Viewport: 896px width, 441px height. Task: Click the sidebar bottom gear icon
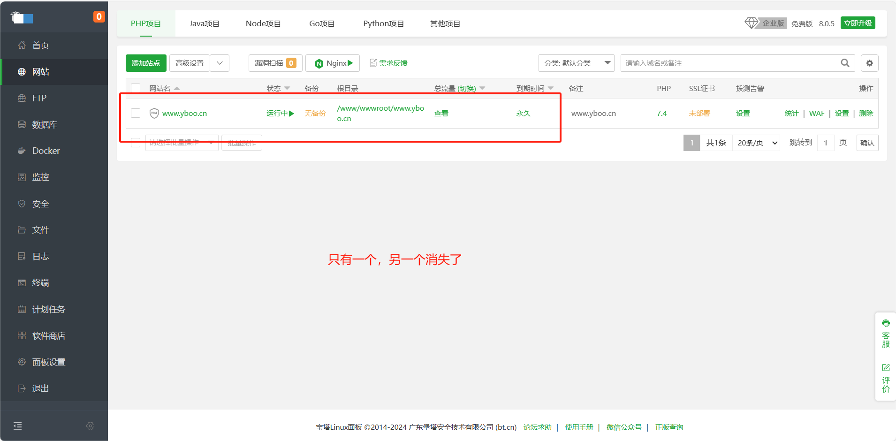click(x=91, y=426)
